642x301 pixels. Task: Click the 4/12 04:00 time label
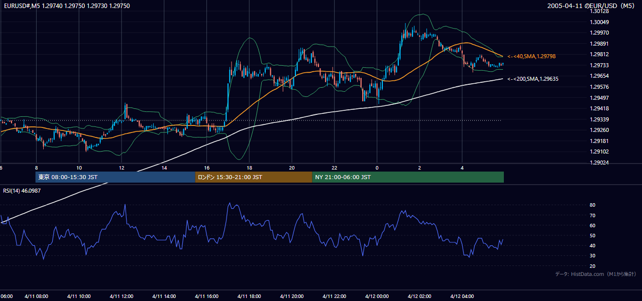click(462, 296)
